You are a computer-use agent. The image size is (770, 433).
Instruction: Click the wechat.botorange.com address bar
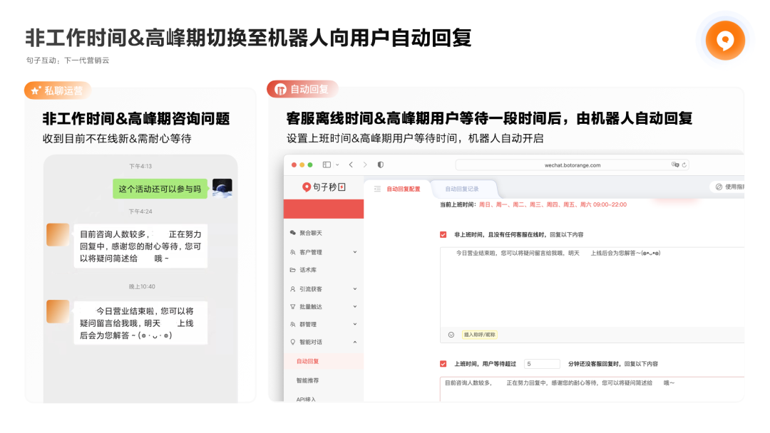pyautogui.click(x=572, y=165)
